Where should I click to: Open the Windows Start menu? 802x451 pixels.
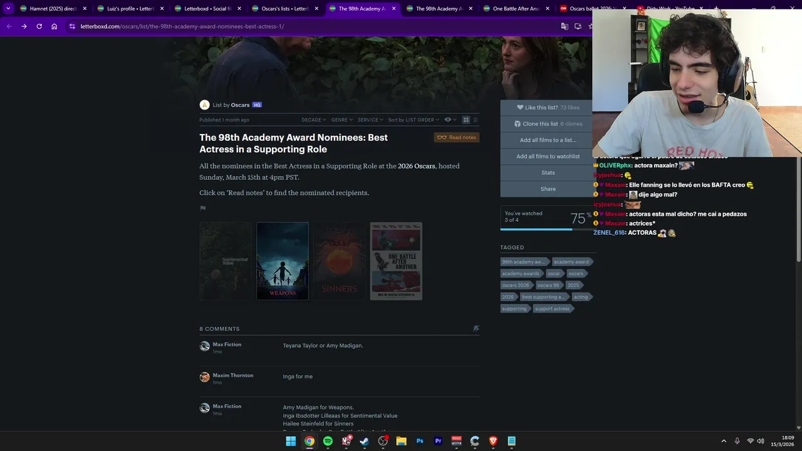coord(291,441)
